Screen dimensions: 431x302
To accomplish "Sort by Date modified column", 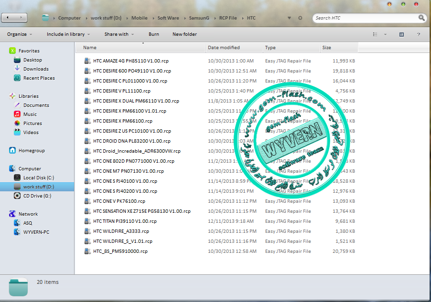I will 234,48.
